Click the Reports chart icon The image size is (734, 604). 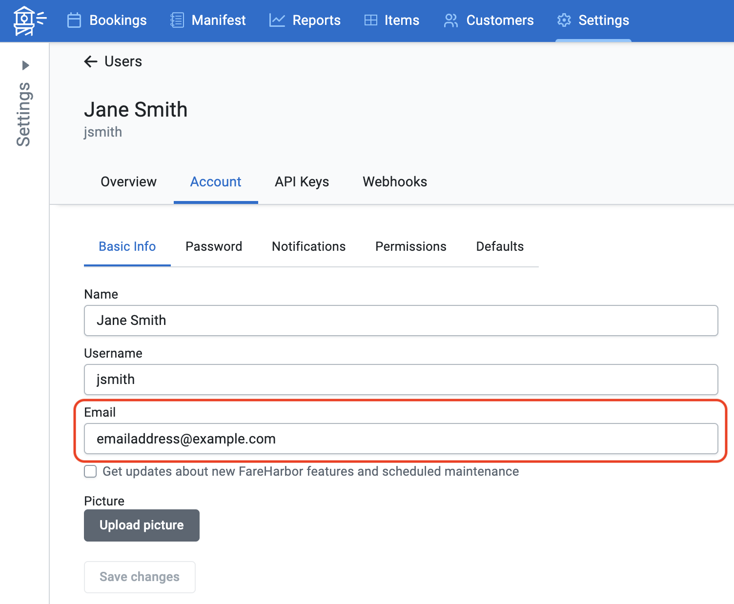[277, 20]
